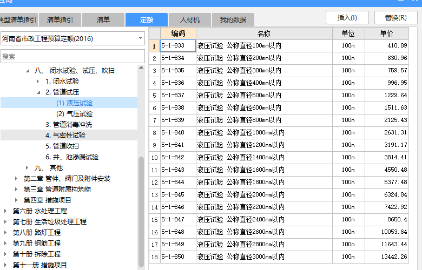Select 6. 井、池渗漏试验 tree item
The width and height of the screenshot is (422, 270).
click(x=72, y=157)
